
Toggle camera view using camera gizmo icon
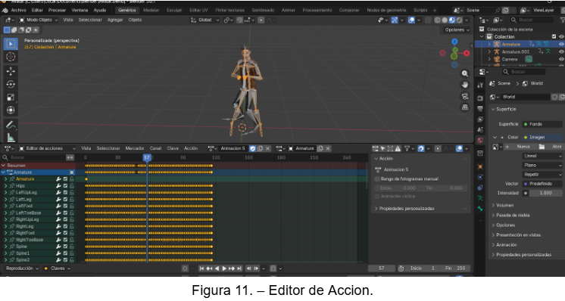[x=465, y=96]
